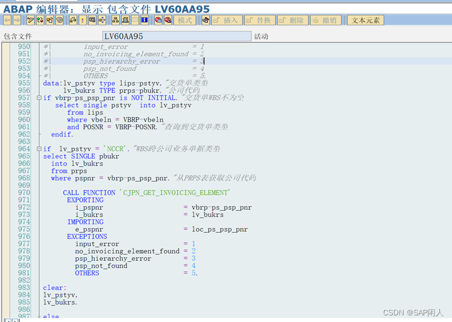
Task: Click the include name field LV60AA95
Action: coord(177,36)
